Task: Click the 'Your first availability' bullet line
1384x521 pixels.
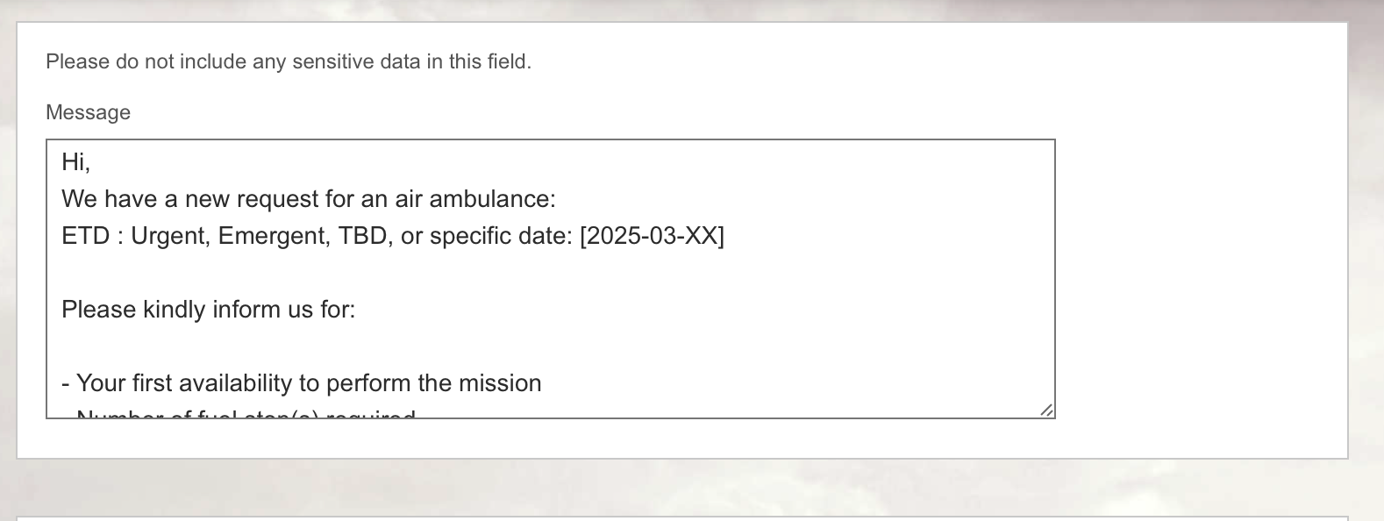Action: point(302,383)
